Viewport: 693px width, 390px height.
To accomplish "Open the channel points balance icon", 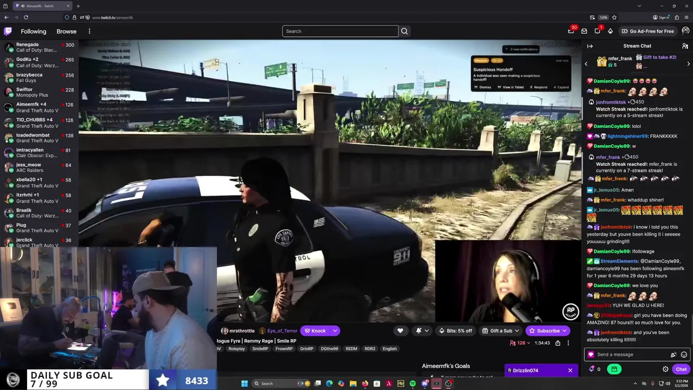I will [592, 369].
